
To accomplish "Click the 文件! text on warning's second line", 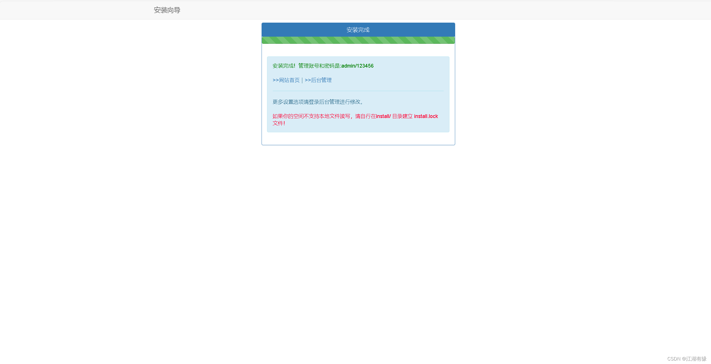I will click(x=278, y=123).
